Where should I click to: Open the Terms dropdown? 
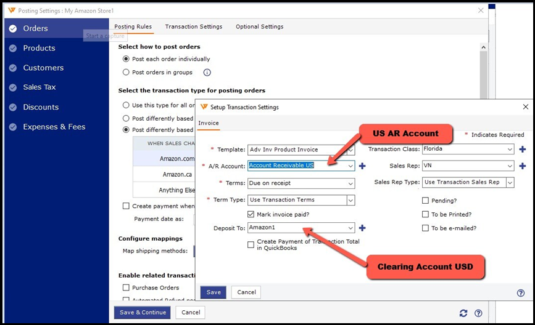350,183
